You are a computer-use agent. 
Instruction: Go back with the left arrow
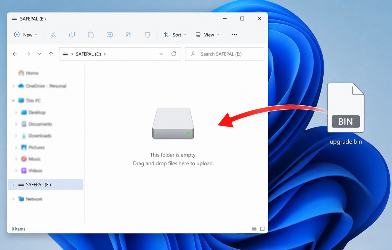coord(15,54)
